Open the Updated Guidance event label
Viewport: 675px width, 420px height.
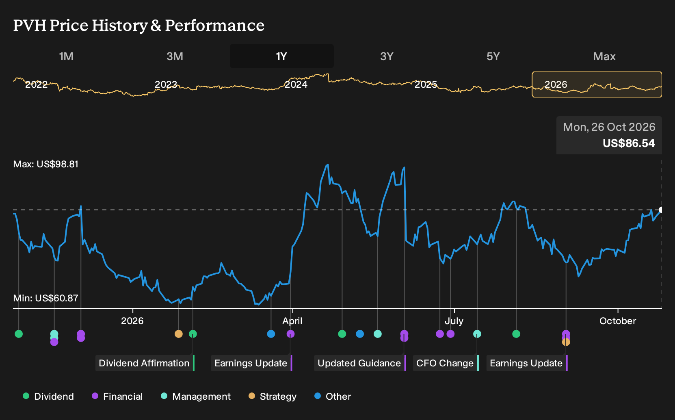click(x=360, y=363)
